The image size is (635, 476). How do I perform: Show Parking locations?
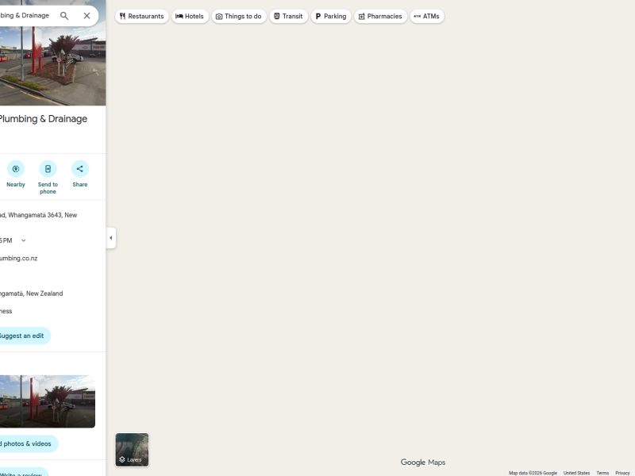click(331, 16)
